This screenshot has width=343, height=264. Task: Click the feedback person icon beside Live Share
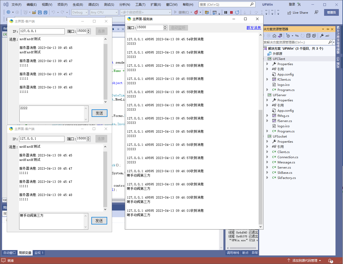coord(316,12)
